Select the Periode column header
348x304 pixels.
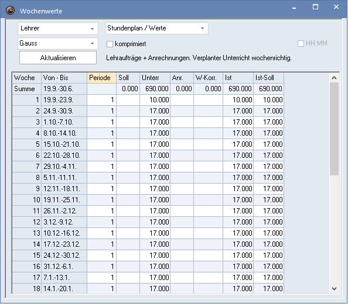(102, 78)
